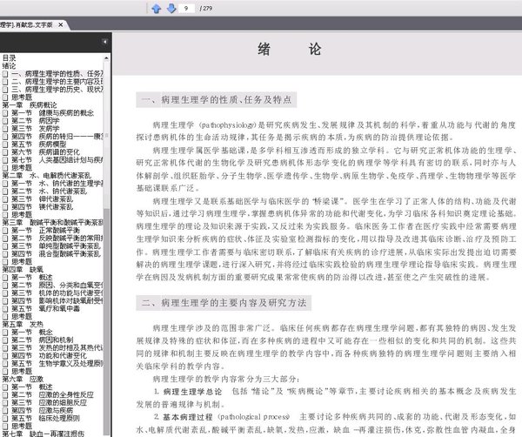Open bookmark 第三节 发病学
The image size is (522, 437).
[x=36, y=129]
